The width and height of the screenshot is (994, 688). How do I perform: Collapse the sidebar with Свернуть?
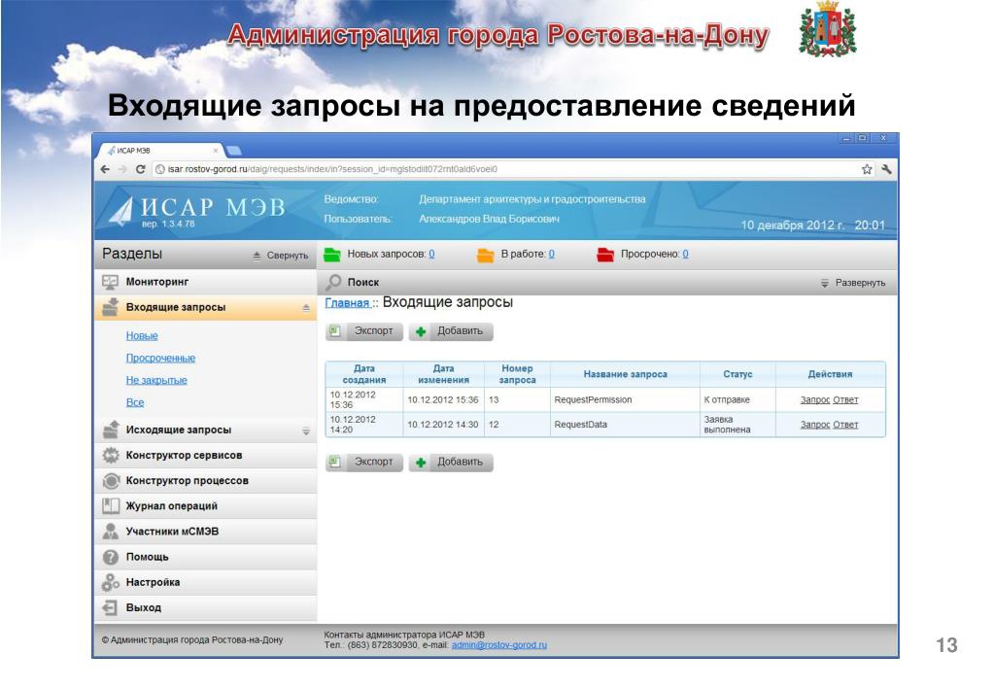pyautogui.click(x=280, y=256)
